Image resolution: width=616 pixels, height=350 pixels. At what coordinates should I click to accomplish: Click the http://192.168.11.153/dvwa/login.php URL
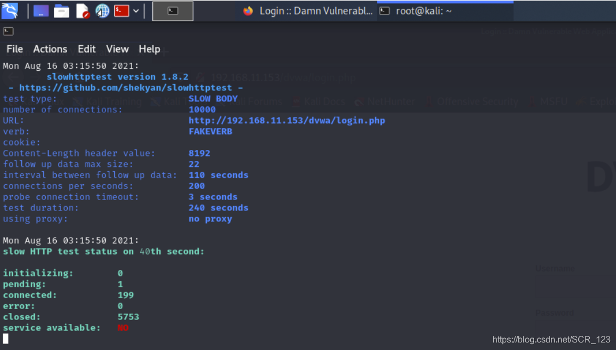(287, 120)
